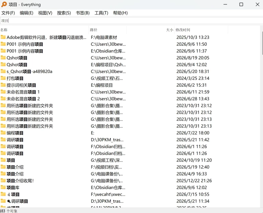Image resolution: width=263 pixels, height=213 pixels.
Task: Open the 工具(T) menu
Action: click(x=101, y=13)
